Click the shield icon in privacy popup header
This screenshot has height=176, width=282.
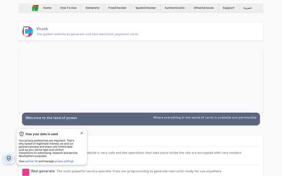(x=22, y=134)
